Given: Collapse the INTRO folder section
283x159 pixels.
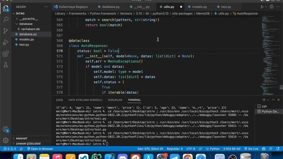Looking at the screenshot, I should click(x=31, y=14).
